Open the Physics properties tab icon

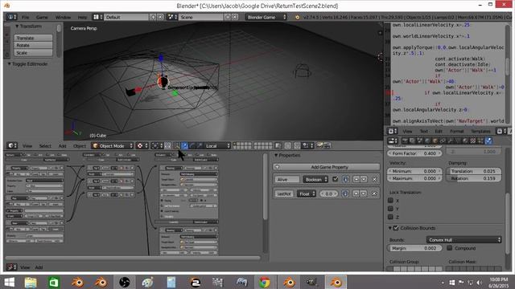(x=488, y=141)
